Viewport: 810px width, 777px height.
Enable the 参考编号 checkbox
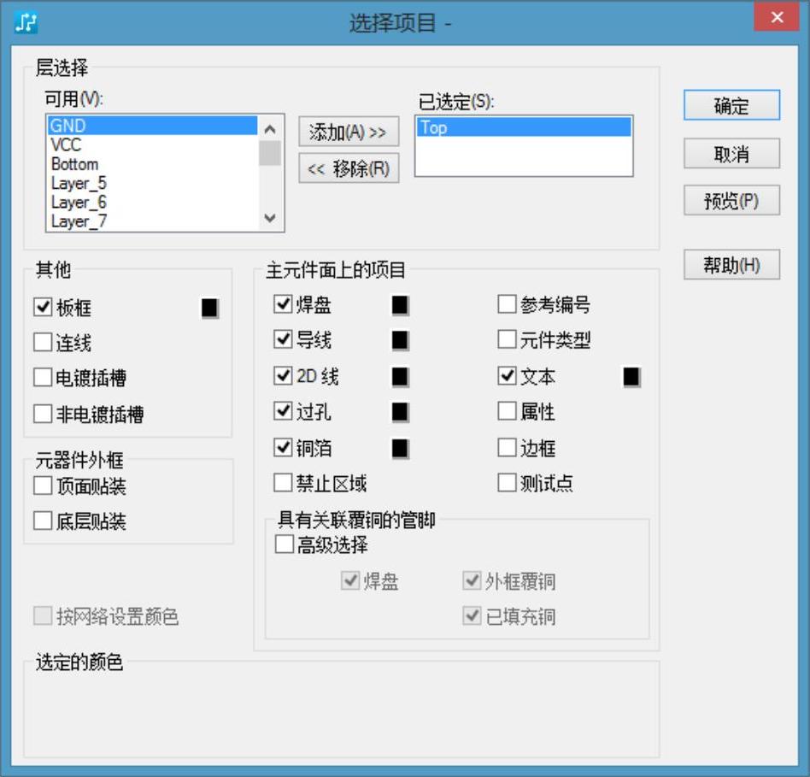tap(507, 304)
